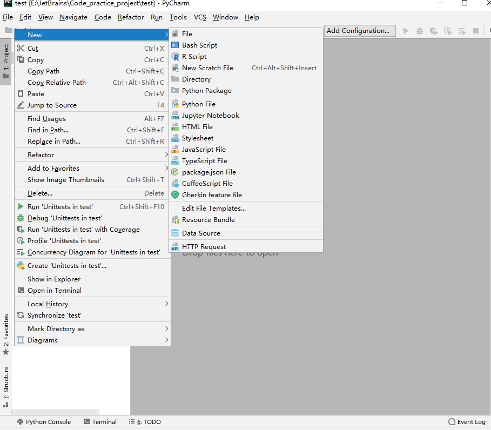Open the Event Log panel
The width and height of the screenshot is (491, 430).
point(467,422)
